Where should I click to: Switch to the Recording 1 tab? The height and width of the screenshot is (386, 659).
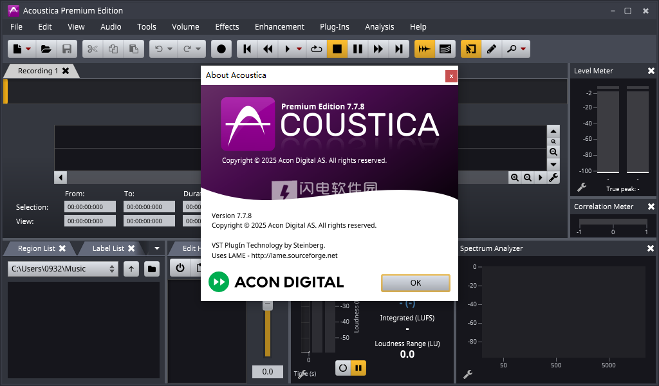[x=38, y=71]
